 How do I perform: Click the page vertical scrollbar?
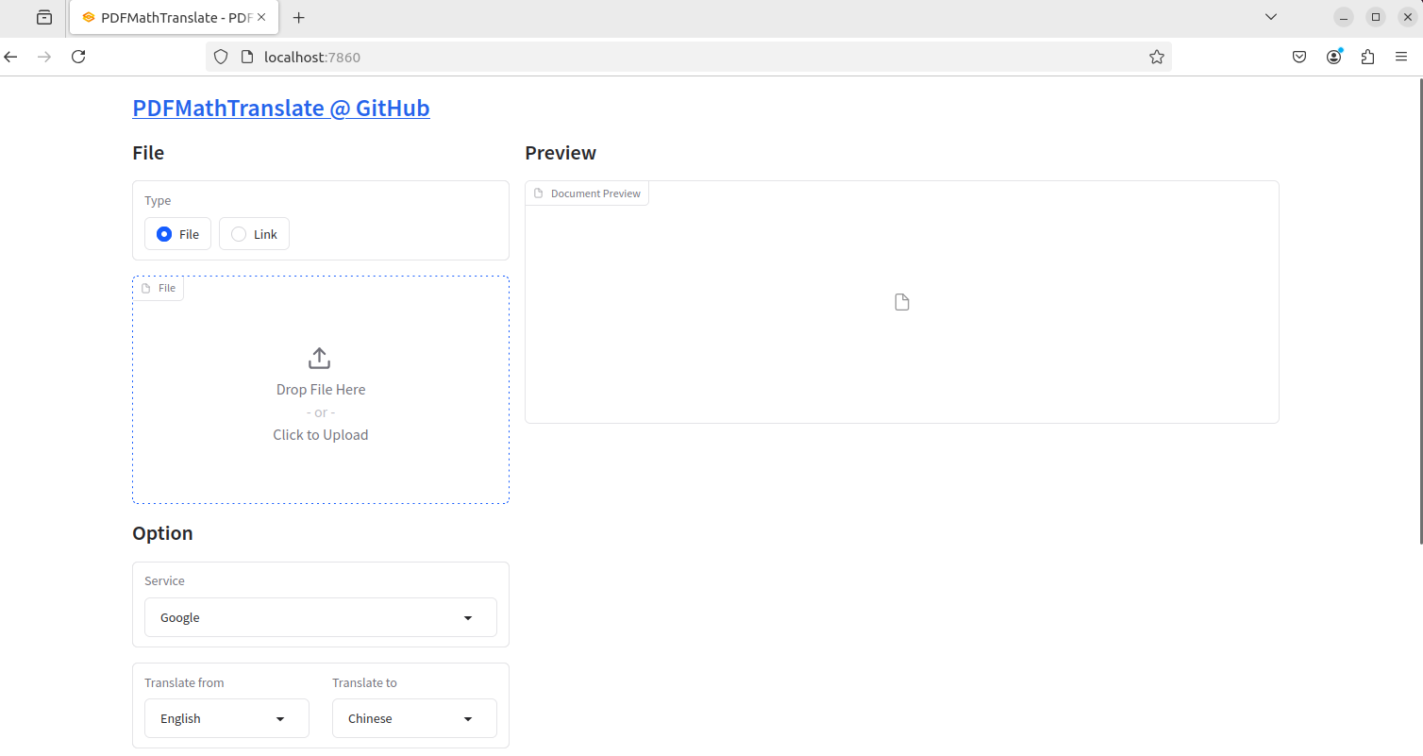click(1419, 311)
